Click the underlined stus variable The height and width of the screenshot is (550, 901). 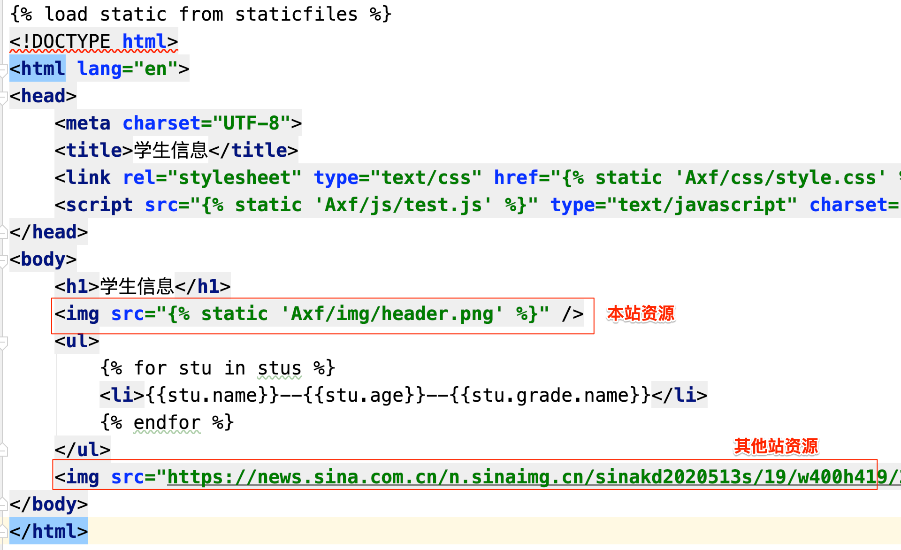(x=279, y=368)
